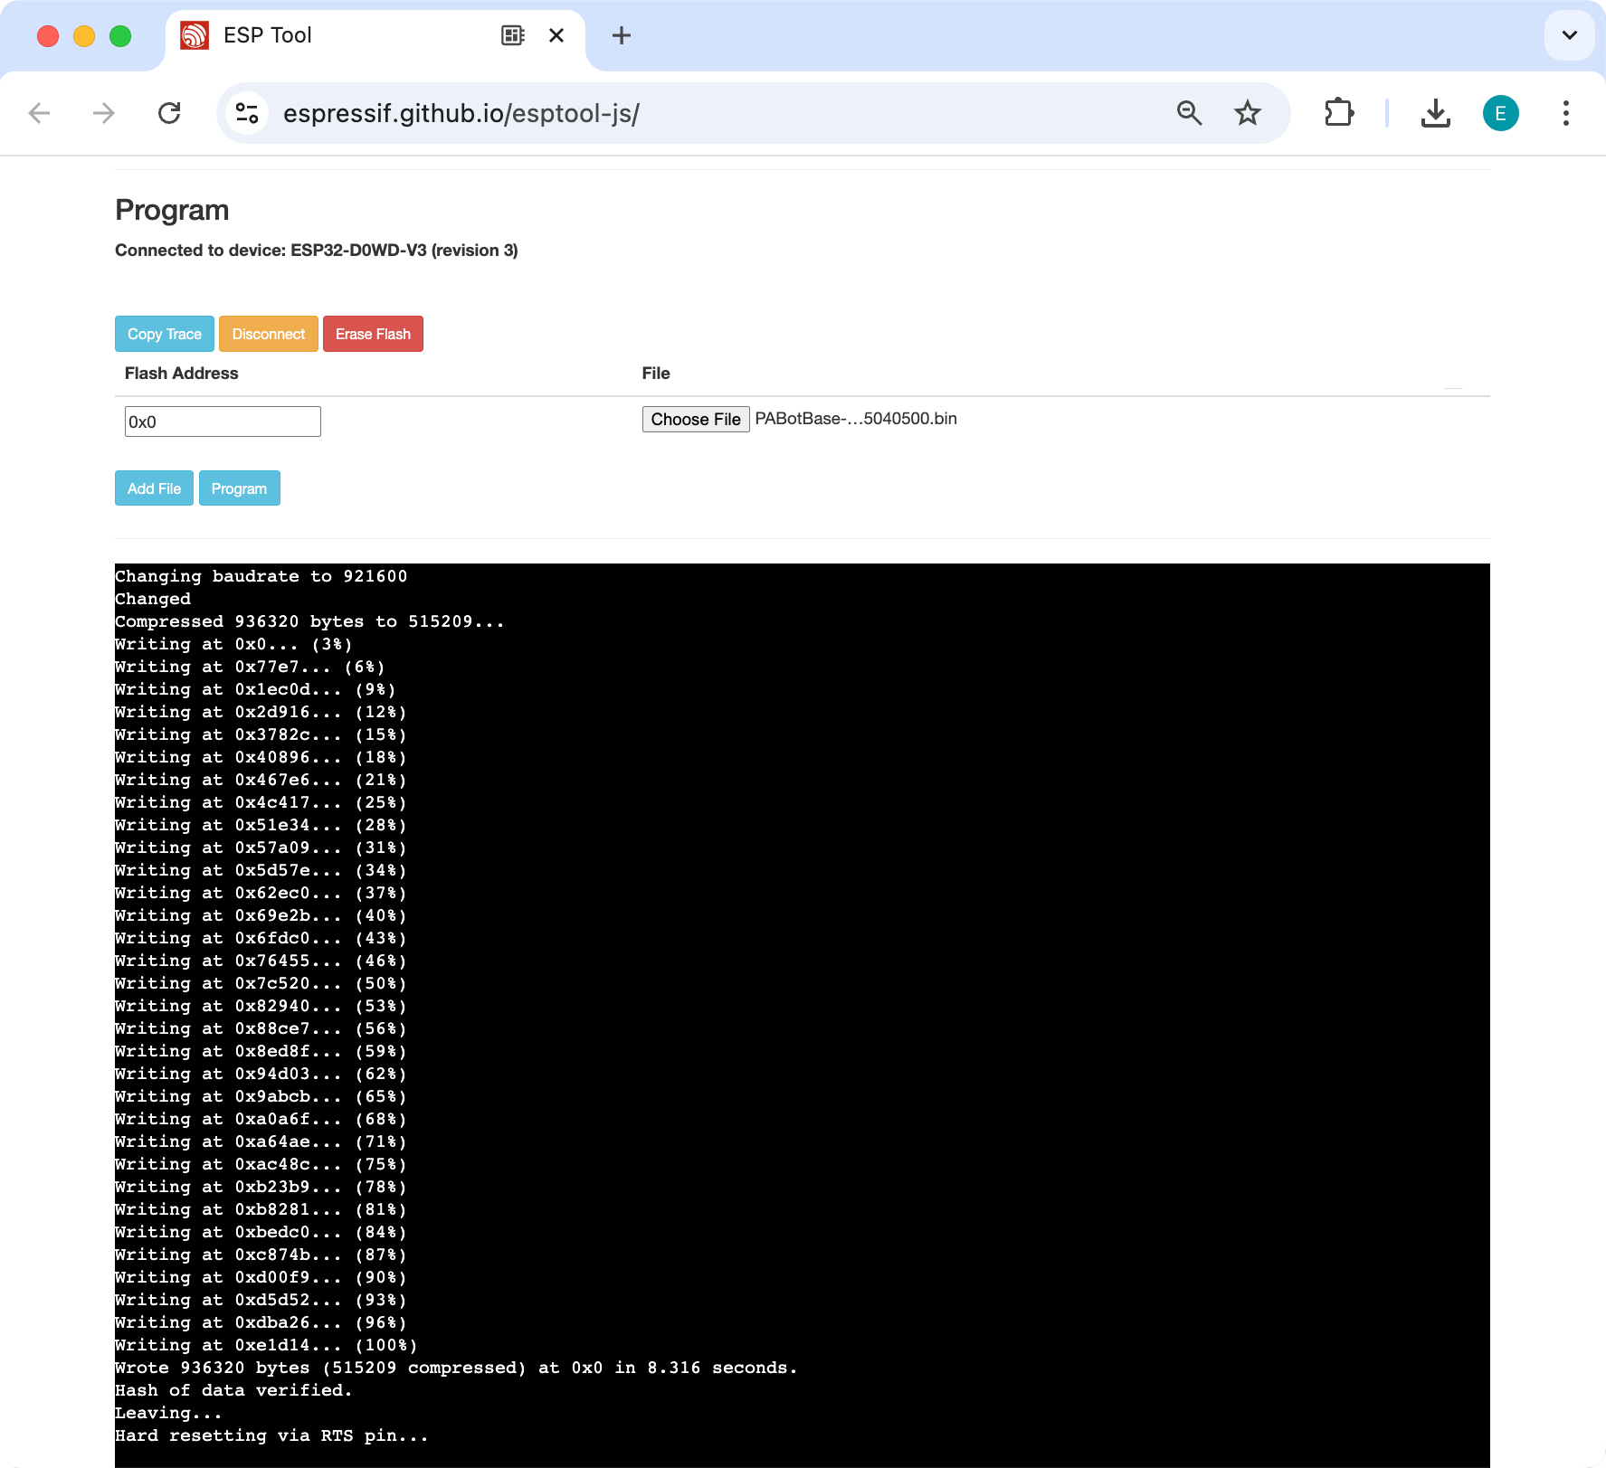Expand the tab search chevron
This screenshot has width=1606, height=1468.
(x=1569, y=35)
